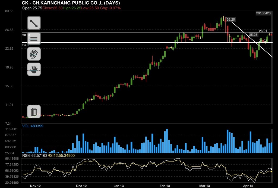This screenshot has width=278, height=188.
Task: Click the 26.01 label near right edge
Action: 263,31
